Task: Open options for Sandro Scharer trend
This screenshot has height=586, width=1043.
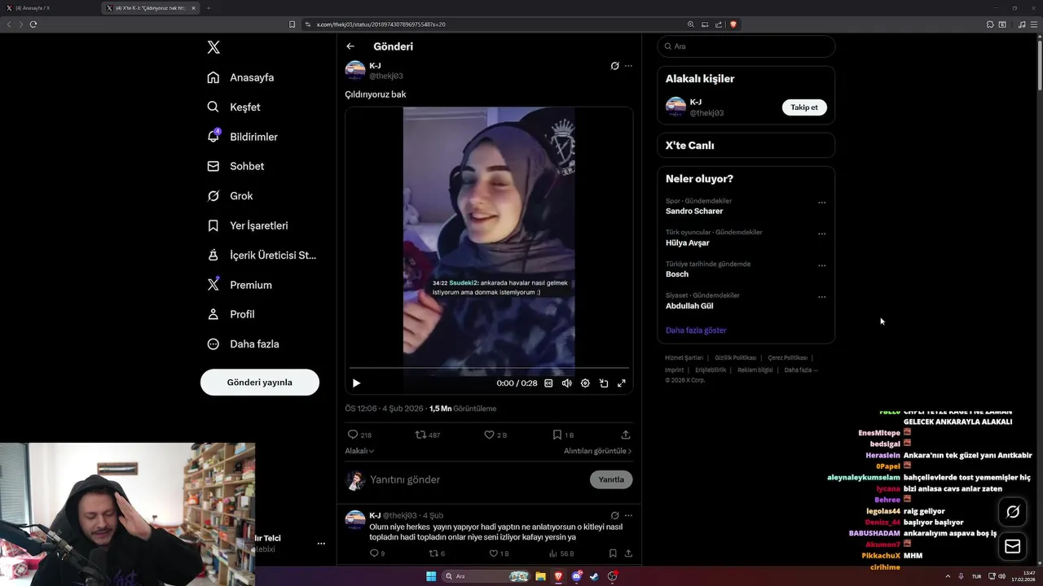Action: (821, 203)
